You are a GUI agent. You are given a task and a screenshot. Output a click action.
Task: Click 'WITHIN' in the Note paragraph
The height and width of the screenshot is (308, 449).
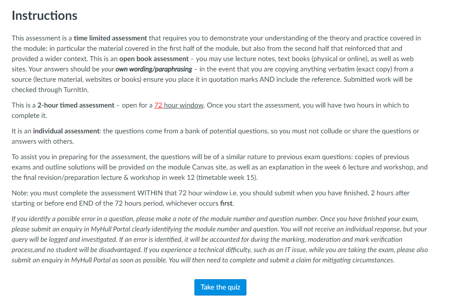point(150,193)
